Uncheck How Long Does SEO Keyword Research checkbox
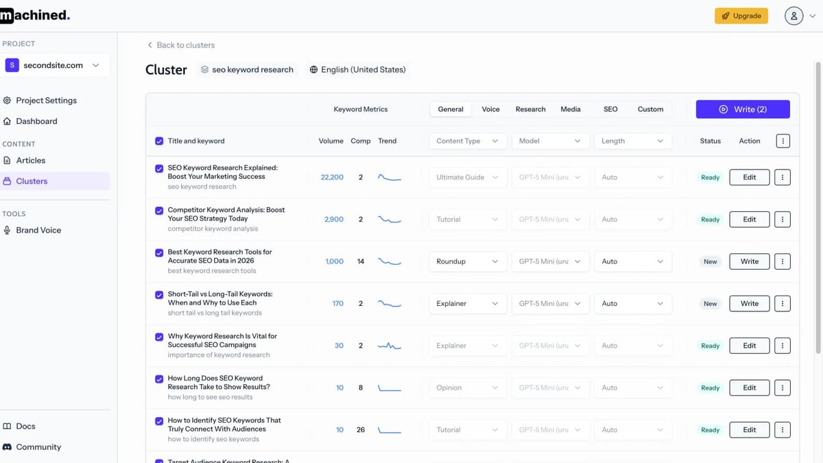Viewport: 823px width, 463px height. (159, 379)
